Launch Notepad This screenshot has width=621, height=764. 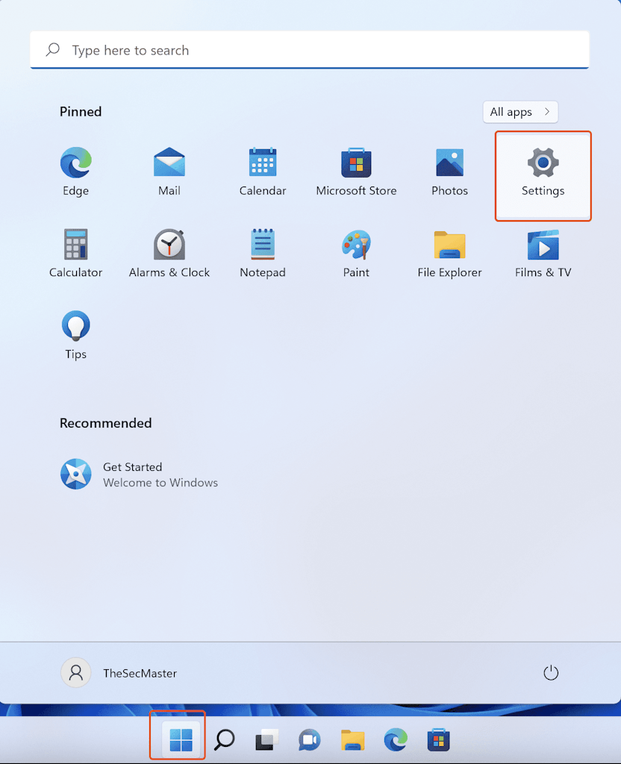263,254
